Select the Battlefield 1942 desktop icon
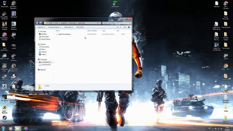233x131 pixels. (x=4, y=68)
